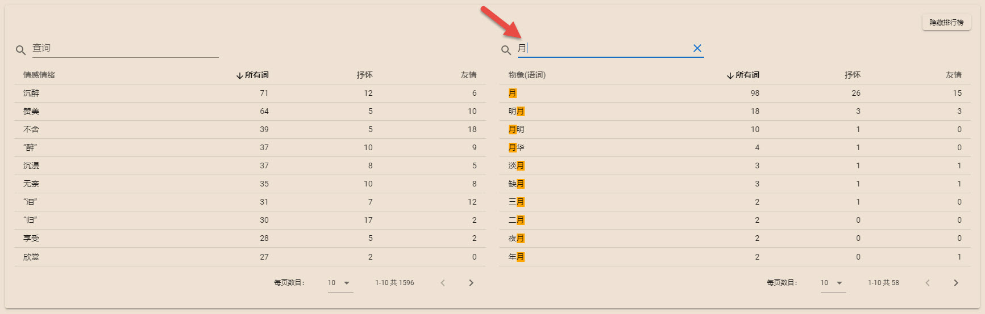
Task: Click the search icon of emotion table
Action: pyautogui.click(x=20, y=50)
